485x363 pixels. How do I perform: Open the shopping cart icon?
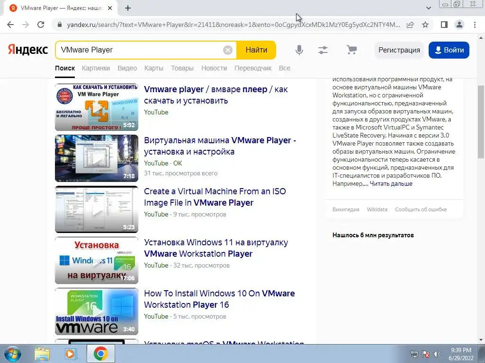click(351, 50)
